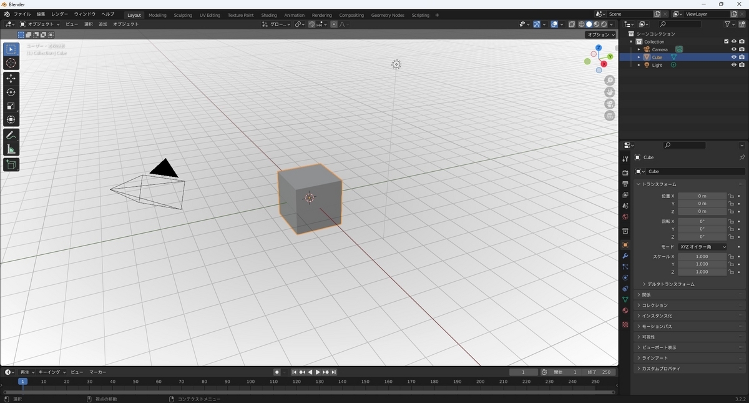
Task: Open the Texture checker properties tab
Action: tap(625, 324)
